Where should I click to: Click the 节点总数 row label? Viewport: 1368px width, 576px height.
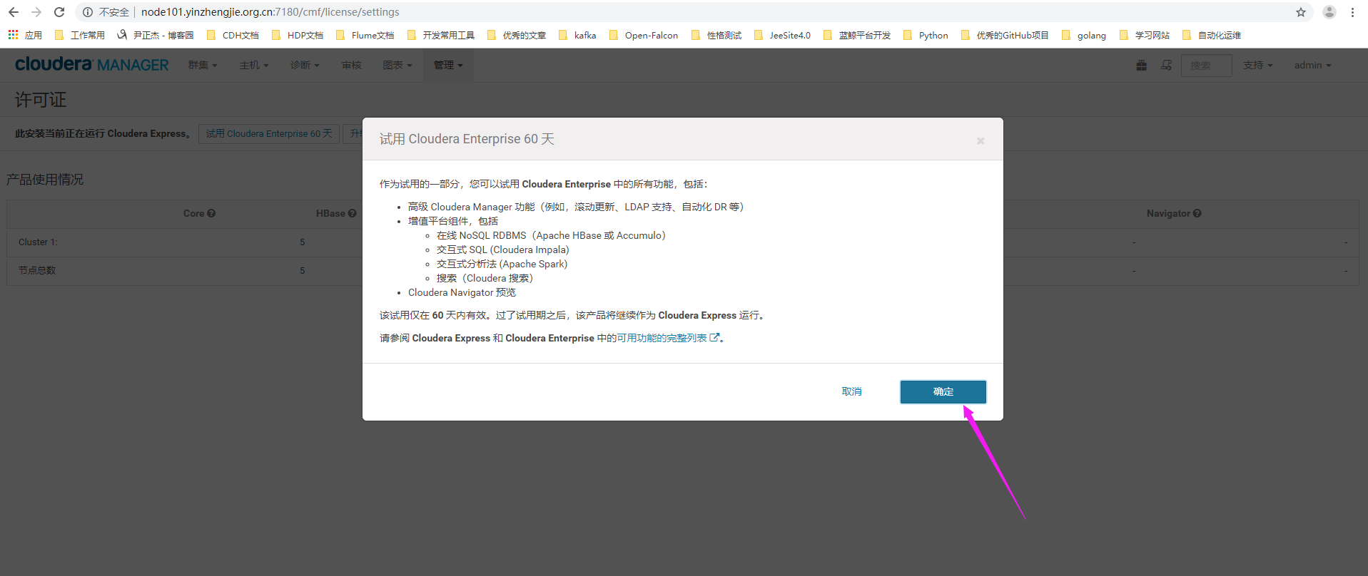point(37,271)
